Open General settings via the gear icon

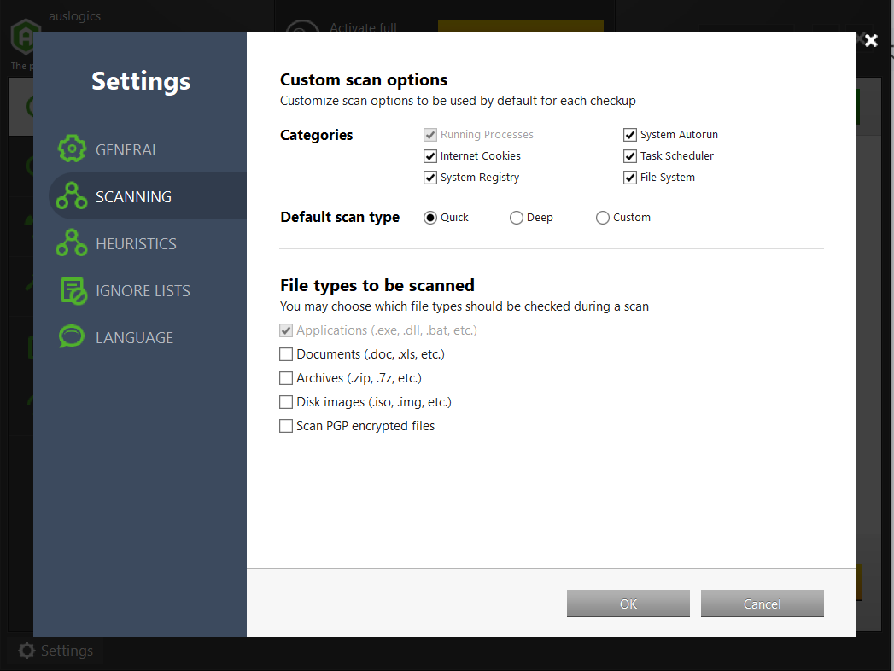coord(72,149)
